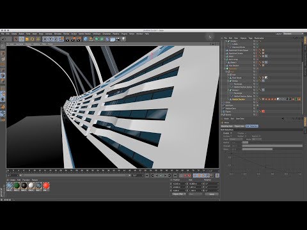Select the white material swatch
Screen dimensions: 307x230
click(x=31, y=186)
